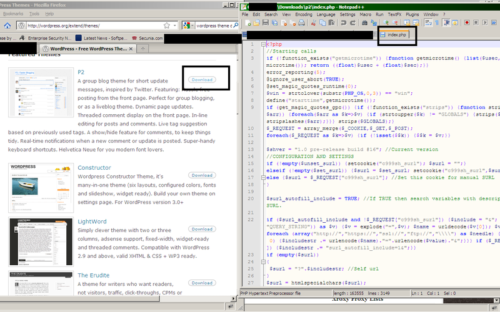
Task: Toggle Word wrap in Notepad++ toolbar
Action: click(428, 22)
